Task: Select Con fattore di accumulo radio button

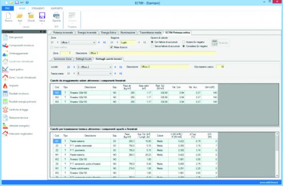Action: point(152,42)
